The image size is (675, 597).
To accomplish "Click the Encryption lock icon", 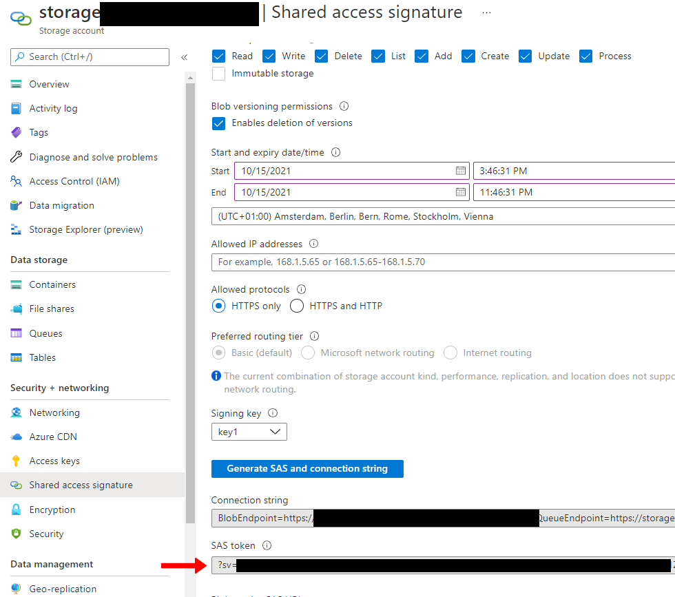I will [16, 509].
